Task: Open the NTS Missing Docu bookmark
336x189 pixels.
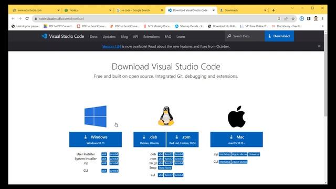Action: (157, 26)
